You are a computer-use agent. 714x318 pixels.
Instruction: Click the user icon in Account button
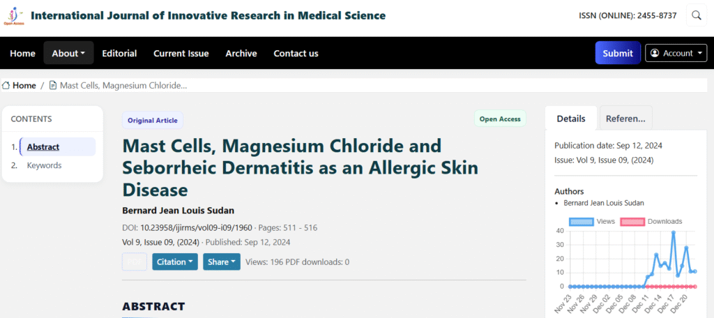(655, 53)
